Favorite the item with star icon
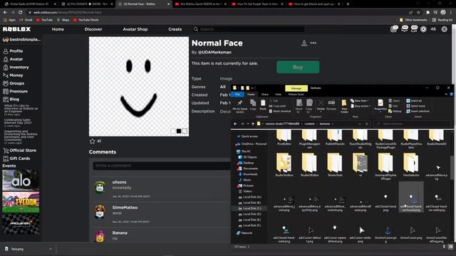456x256 pixels. [92, 141]
